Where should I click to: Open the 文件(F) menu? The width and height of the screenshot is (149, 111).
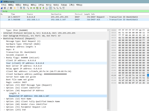click(x=4, y=5)
